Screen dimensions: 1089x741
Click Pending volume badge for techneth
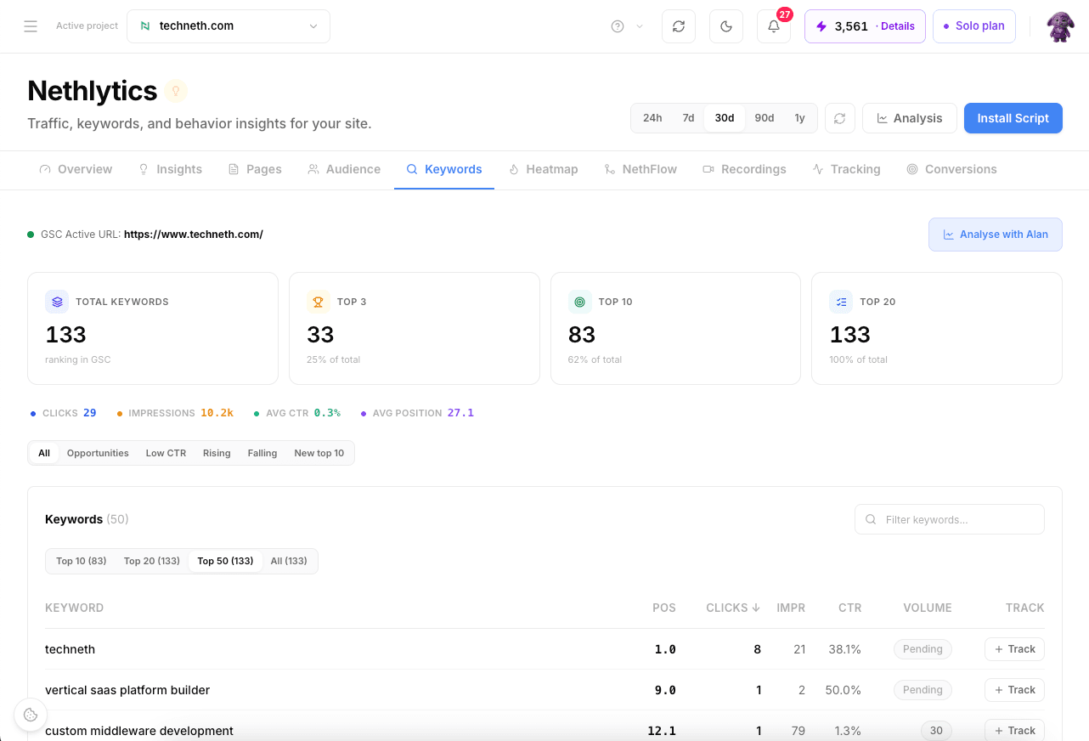(923, 649)
